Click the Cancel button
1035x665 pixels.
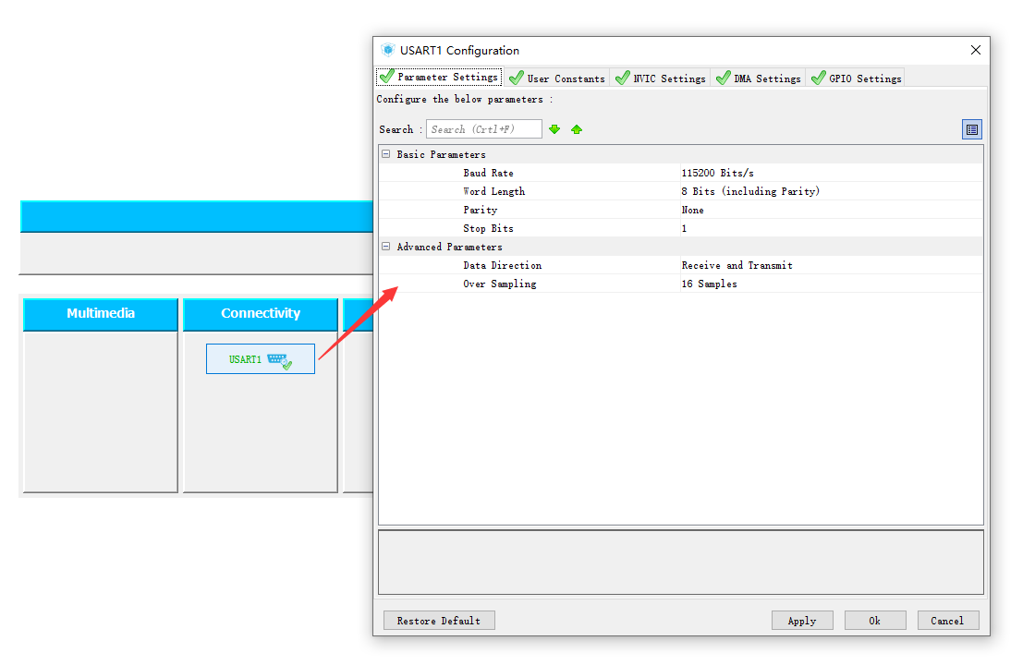click(947, 621)
